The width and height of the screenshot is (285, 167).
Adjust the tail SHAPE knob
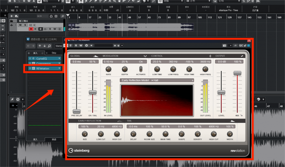[x=181, y=134]
